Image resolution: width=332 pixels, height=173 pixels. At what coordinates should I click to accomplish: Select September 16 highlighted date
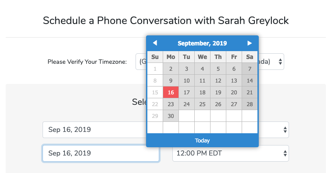(171, 93)
